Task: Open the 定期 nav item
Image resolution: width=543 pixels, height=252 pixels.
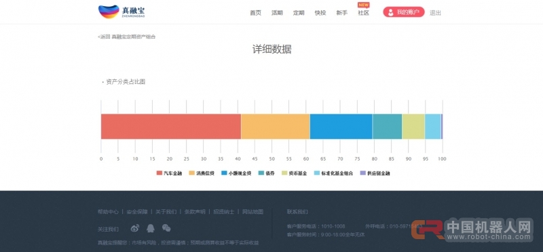Action: (299, 13)
